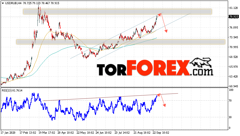Select the USDRUB,H4 symbol title
Image resolution: width=240 pixels, height=136 pixels.
13,3
